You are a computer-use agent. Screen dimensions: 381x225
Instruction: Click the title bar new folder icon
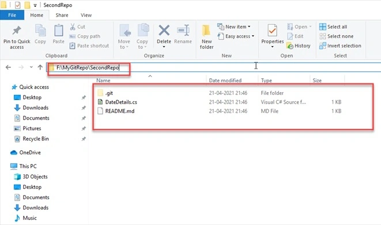(x=27, y=5)
